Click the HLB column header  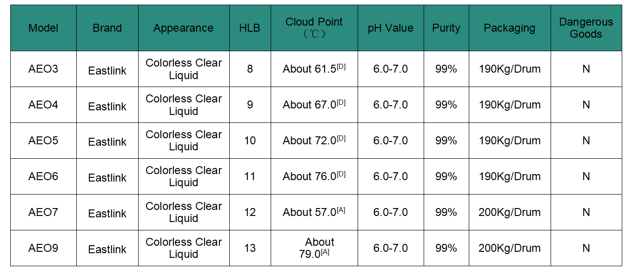250,28
